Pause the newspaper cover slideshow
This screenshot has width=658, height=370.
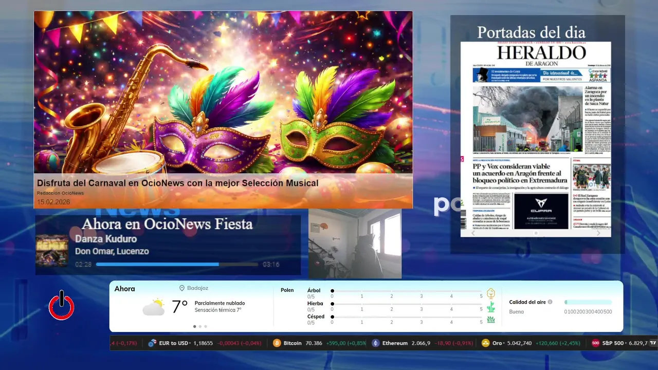pos(536,233)
